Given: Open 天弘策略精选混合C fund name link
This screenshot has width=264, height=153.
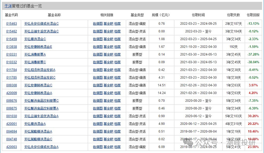Looking at the screenshot, I should pyautogui.click(x=38, y=139).
